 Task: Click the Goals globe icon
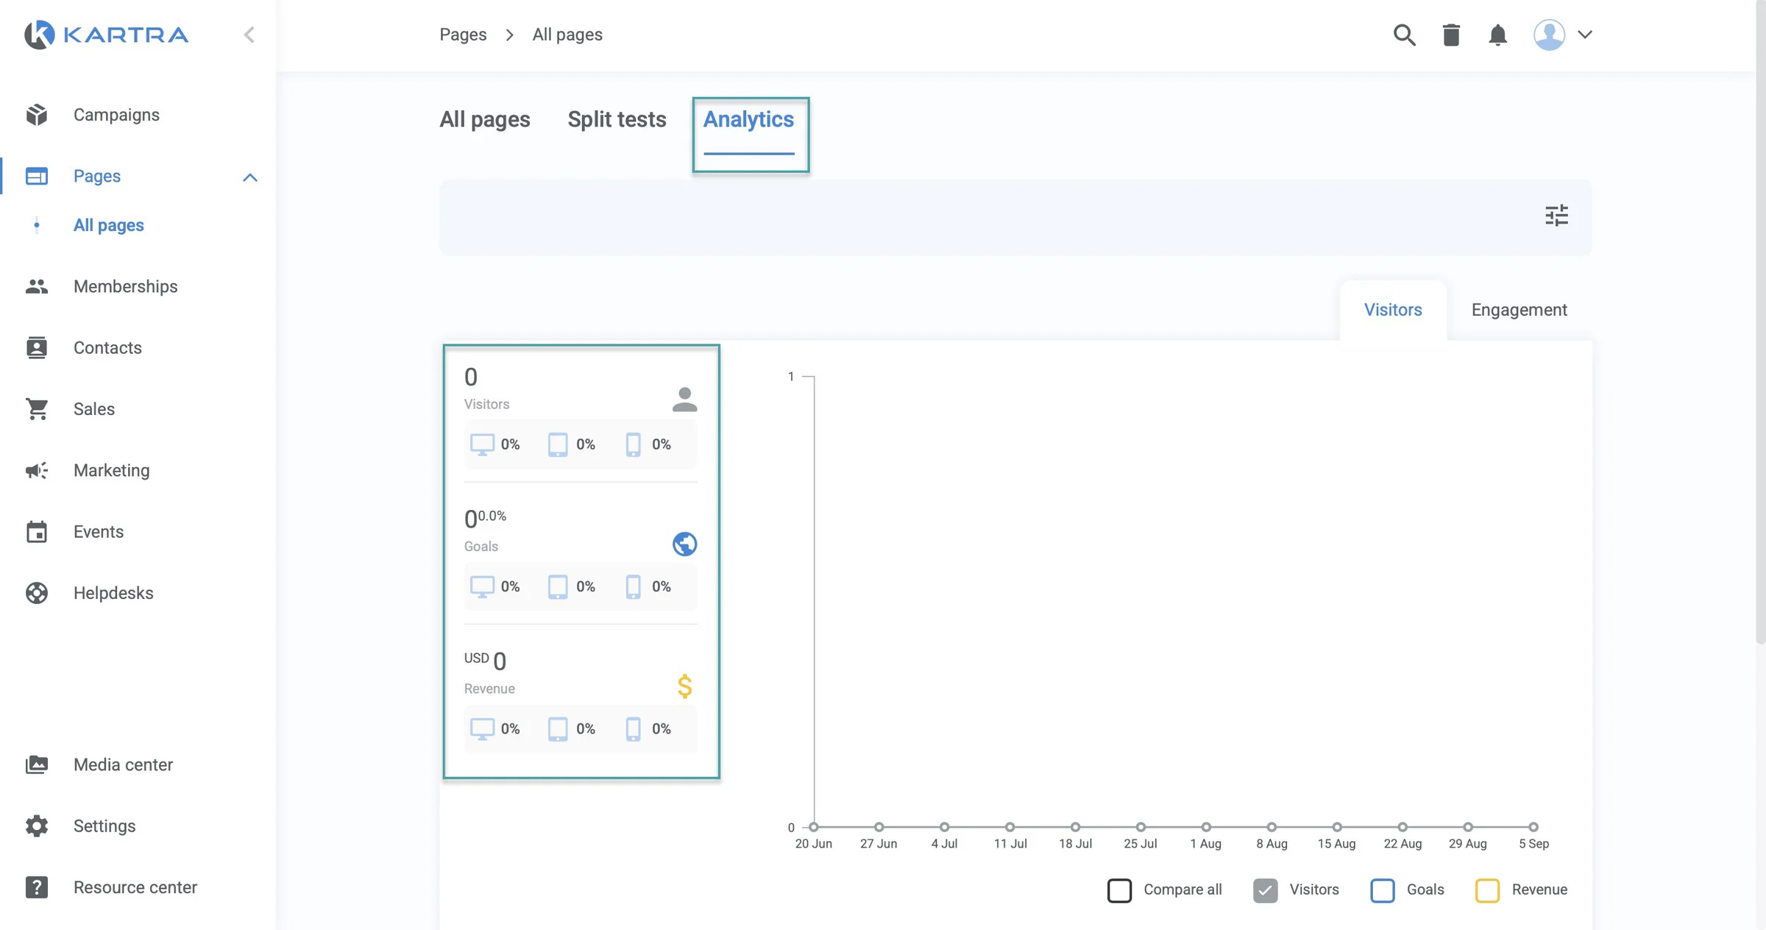coord(684,544)
